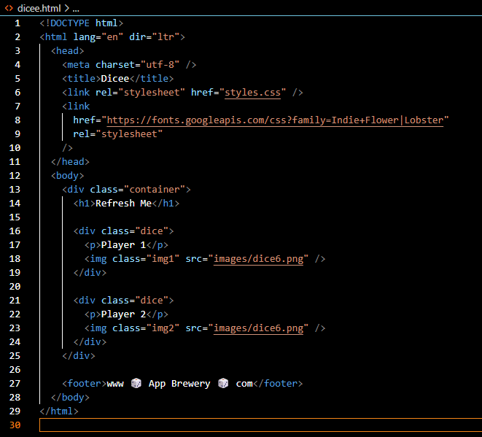Click the 'Player 2' paragraph text
The width and height of the screenshot is (482, 437).
click(x=123, y=314)
